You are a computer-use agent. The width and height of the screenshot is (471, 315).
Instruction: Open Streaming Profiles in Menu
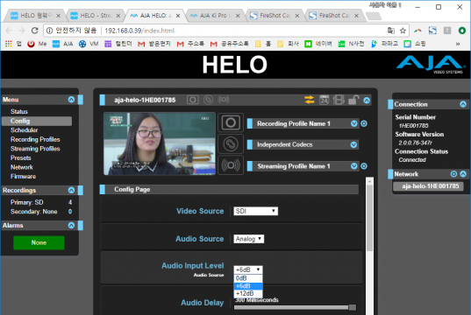35,149
